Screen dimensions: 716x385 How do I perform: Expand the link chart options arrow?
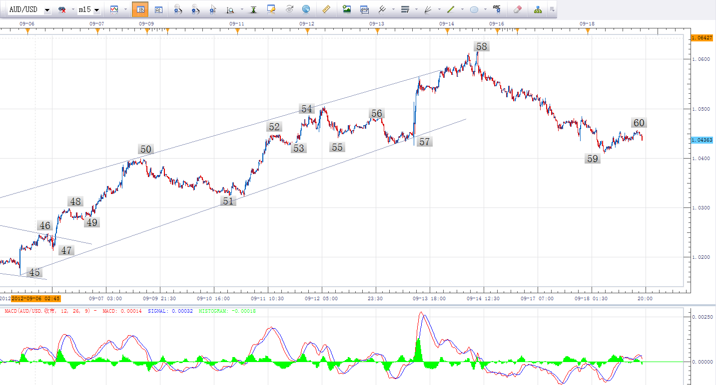coord(73,9)
